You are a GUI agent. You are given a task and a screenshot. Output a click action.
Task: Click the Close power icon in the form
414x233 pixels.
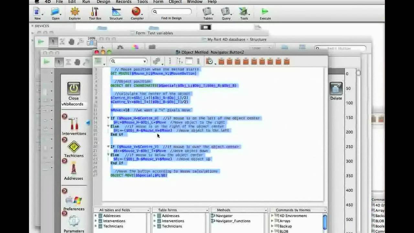click(x=73, y=88)
